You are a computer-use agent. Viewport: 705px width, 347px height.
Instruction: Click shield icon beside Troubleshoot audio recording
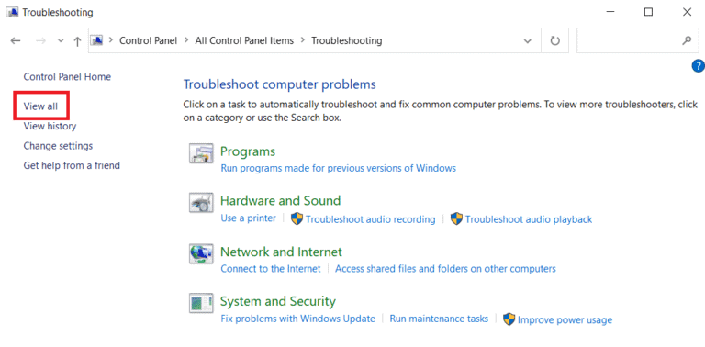[x=297, y=218]
